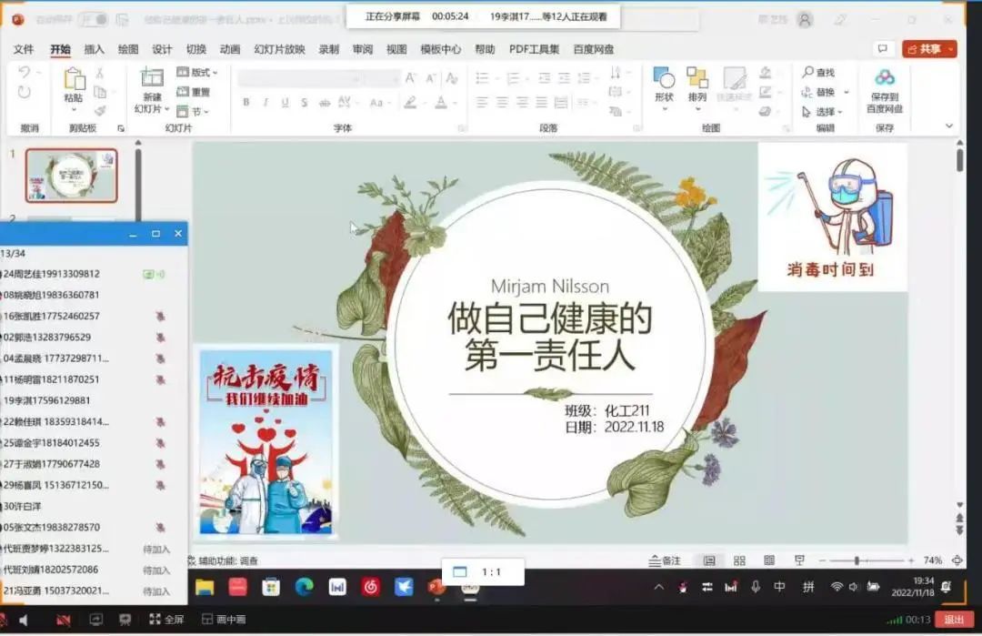Switch to slide sorter view in status bar
Viewport: 982px width, 636px height.
point(739,560)
